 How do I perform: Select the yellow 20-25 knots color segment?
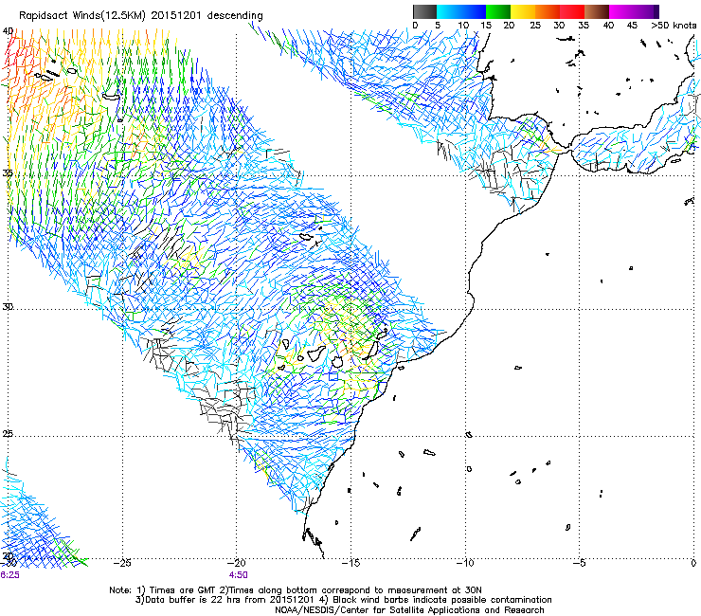(523, 11)
